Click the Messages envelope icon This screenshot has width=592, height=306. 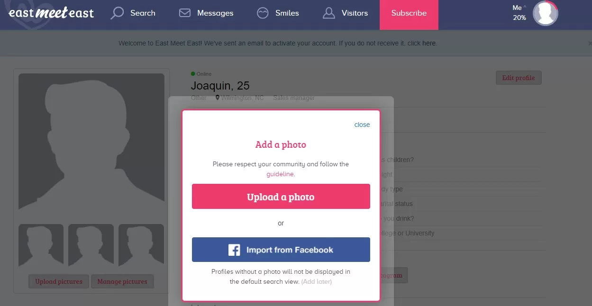point(184,13)
